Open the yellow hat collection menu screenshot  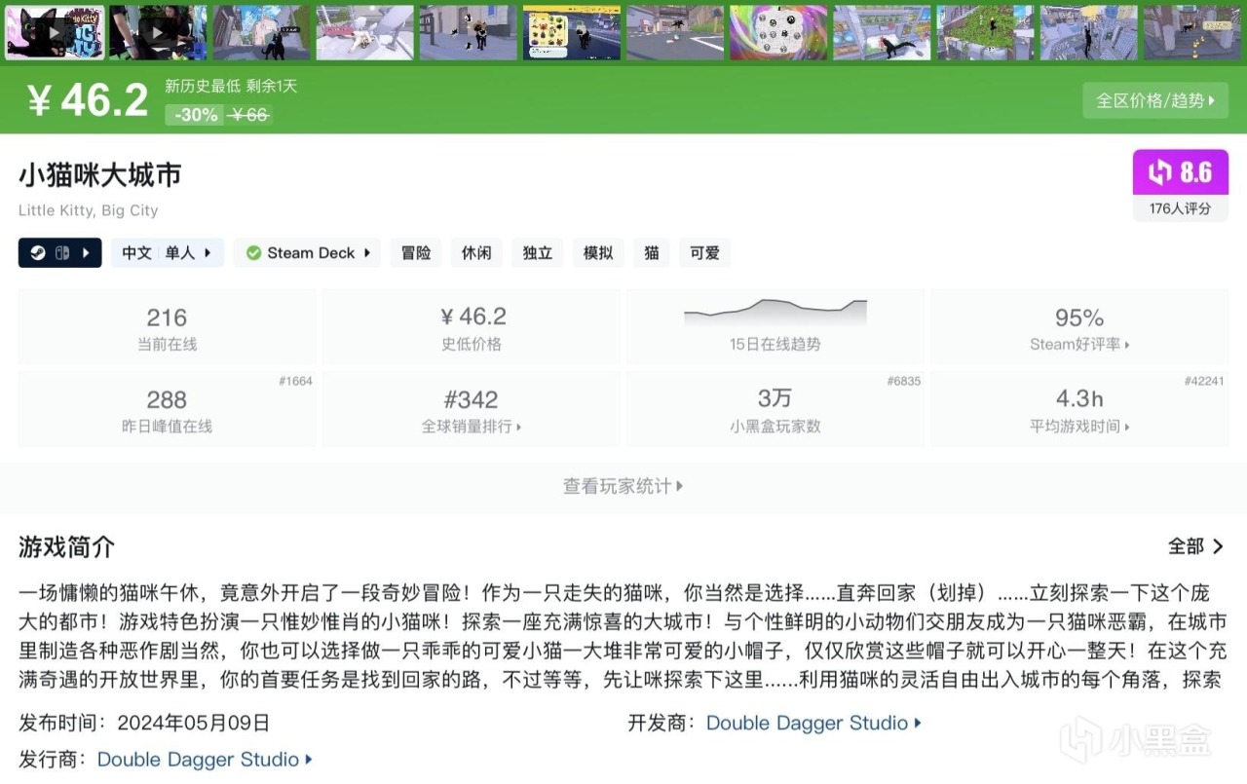tap(571, 32)
